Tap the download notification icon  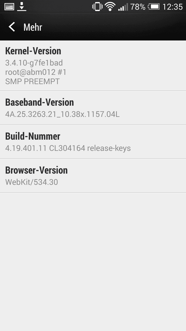point(21,6)
